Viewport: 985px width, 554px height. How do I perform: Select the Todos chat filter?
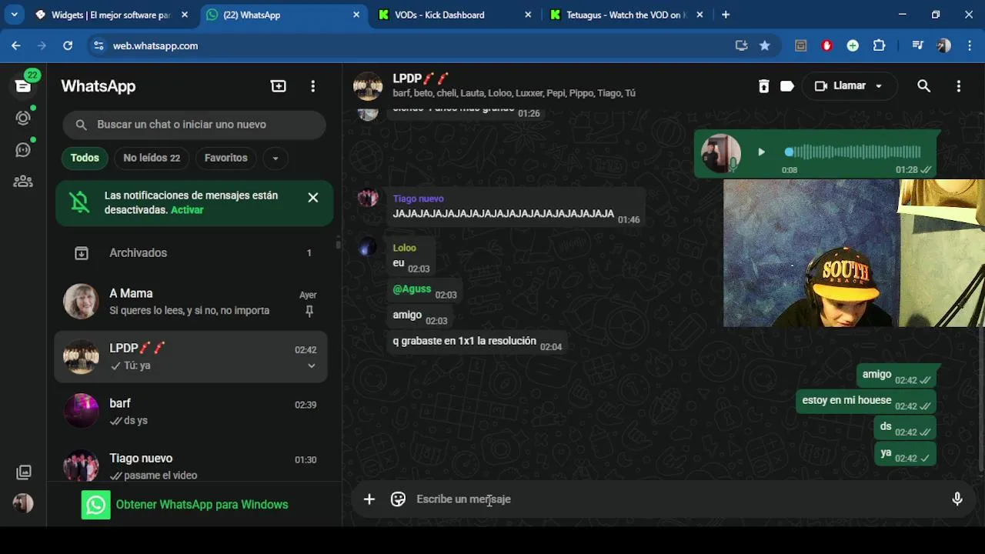85,158
